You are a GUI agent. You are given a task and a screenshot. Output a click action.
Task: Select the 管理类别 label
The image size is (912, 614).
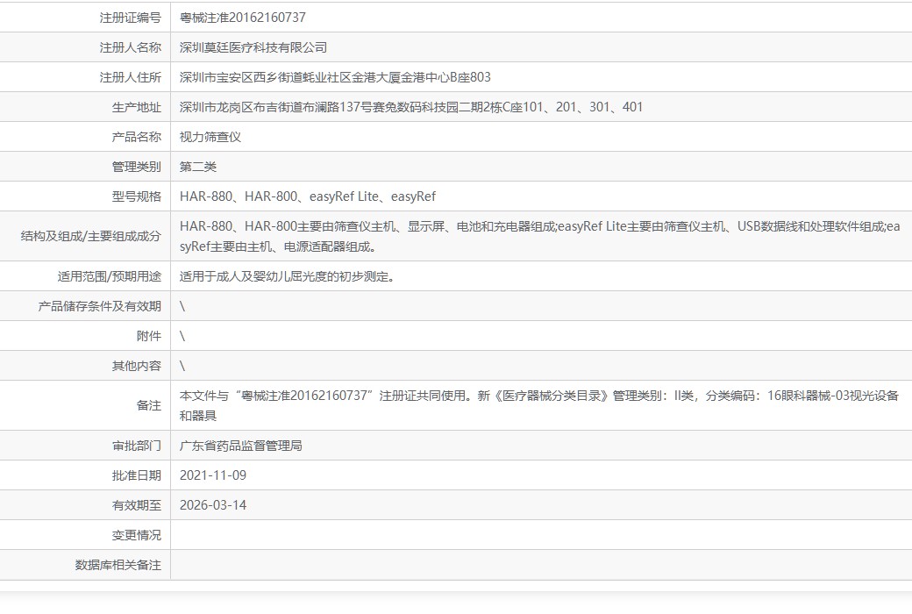click(136, 167)
